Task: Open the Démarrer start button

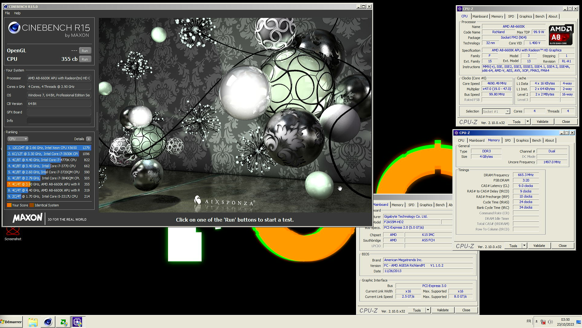Action: click(x=11, y=322)
